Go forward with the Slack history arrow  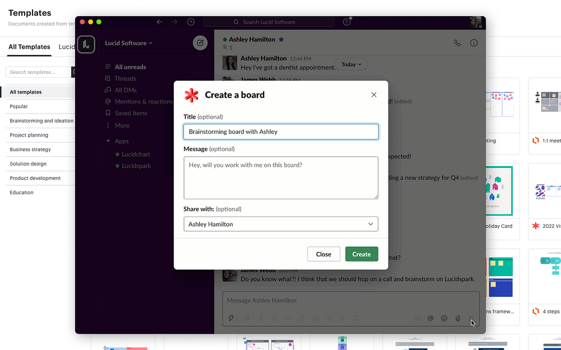coord(174,22)
